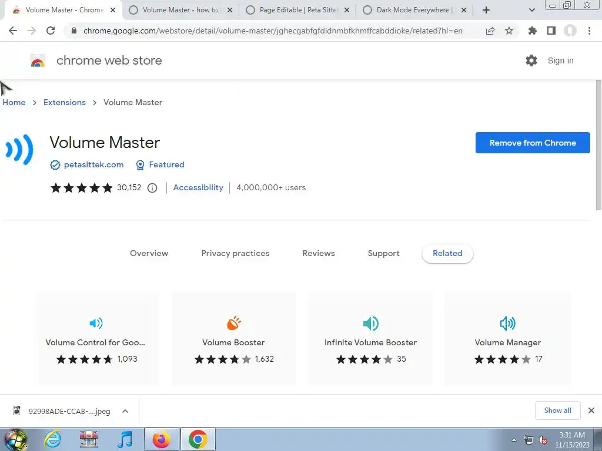Close the Volume Master how-to tab

230,10
